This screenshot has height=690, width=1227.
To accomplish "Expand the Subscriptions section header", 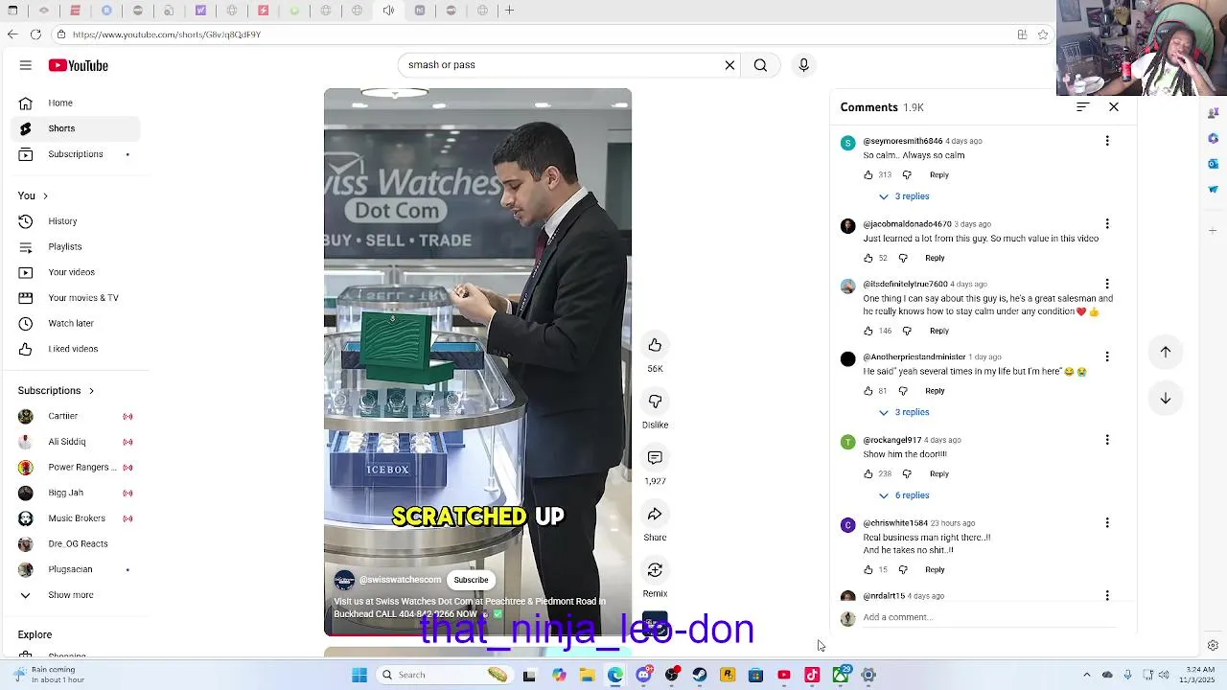I will [x=56, y=391].
